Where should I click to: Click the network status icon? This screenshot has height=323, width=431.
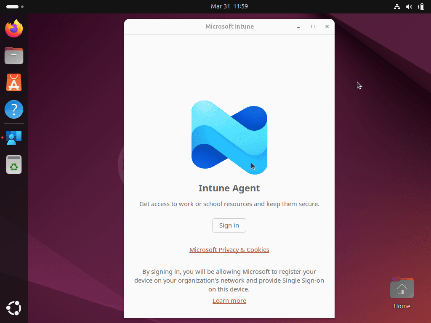[x=396, y=6]
